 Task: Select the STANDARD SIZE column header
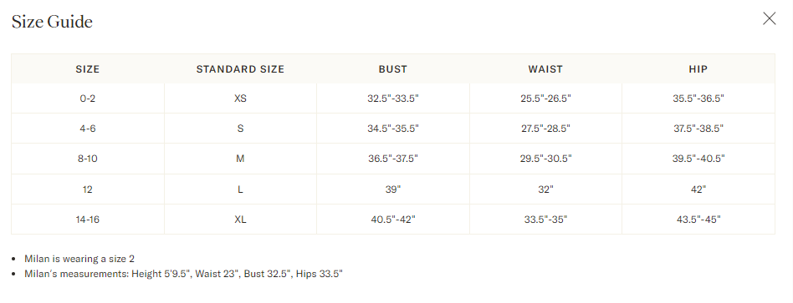point(240,69)
